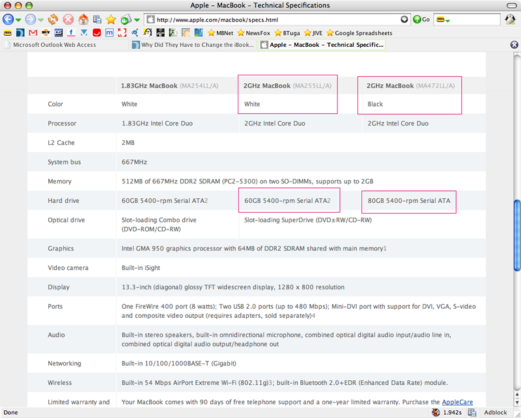Click the save session toolbar icon
The image size is (521, 418).
(x=97, y=20)
